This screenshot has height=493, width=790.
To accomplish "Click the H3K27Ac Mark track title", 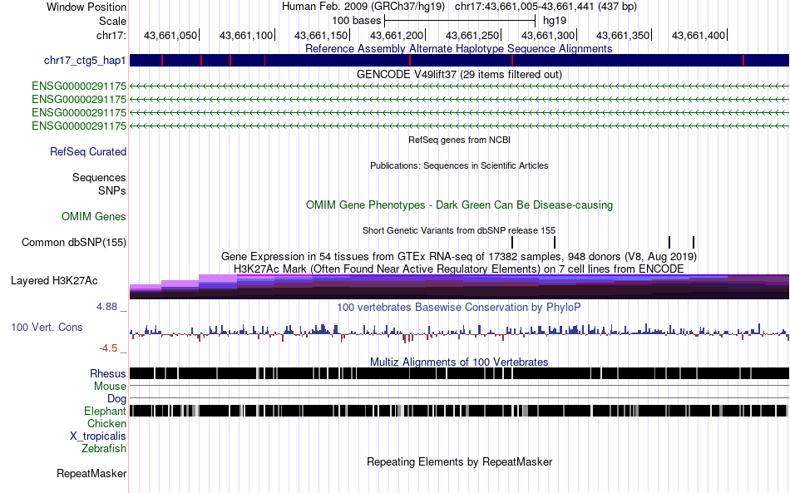I will [459, 269].
